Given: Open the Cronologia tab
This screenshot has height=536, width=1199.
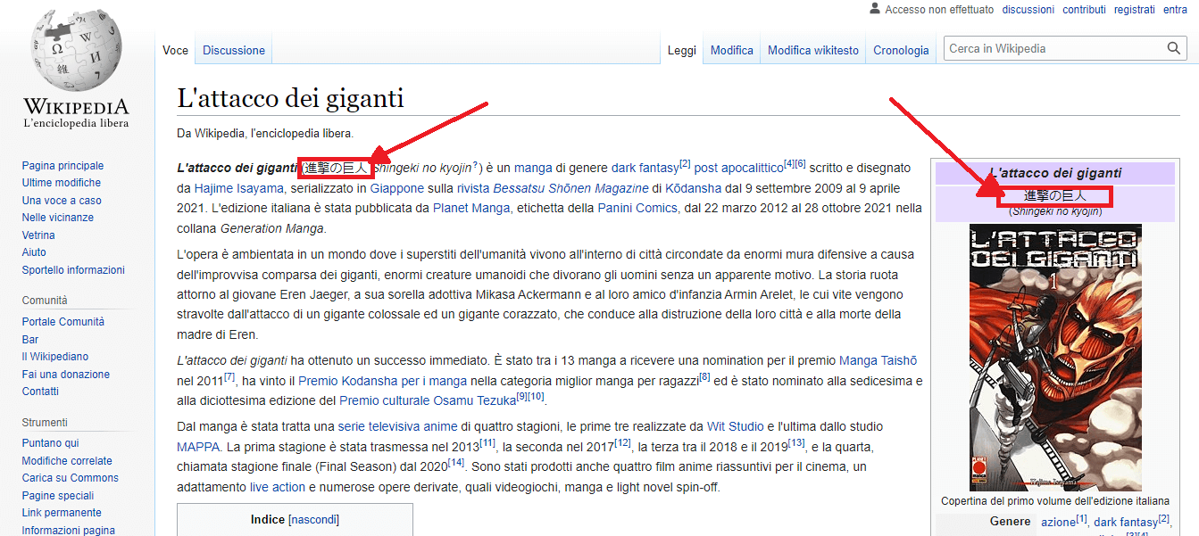Looking at the screenshot, I should tap(901, 50).
